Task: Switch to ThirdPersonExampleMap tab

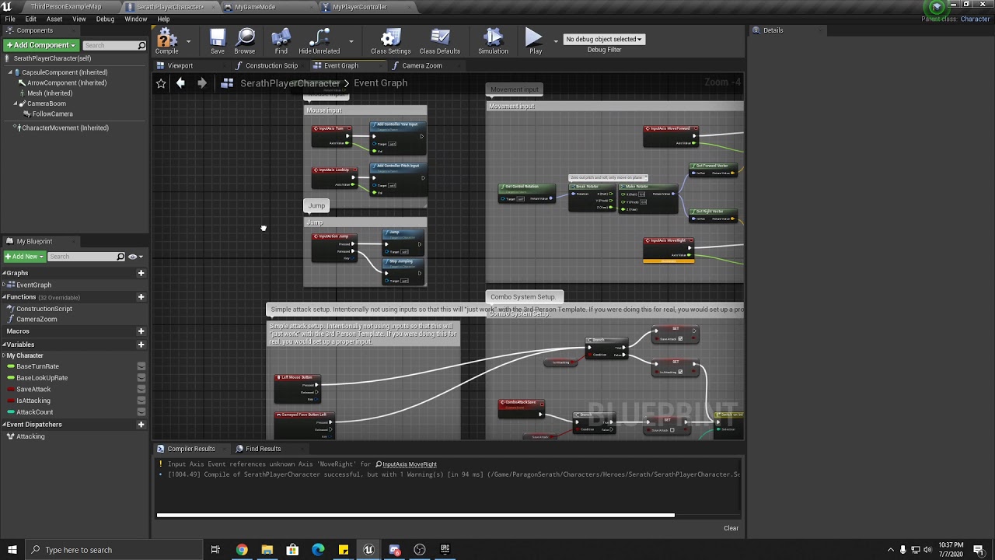Action: [66, 7]
